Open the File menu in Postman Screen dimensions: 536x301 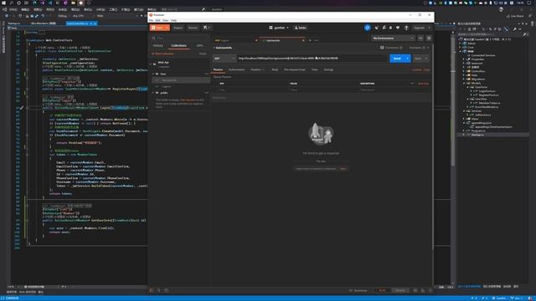click(151, 20)
